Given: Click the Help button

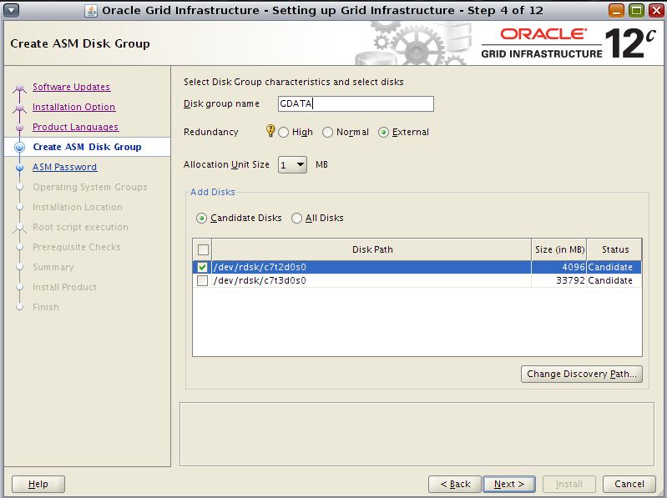Looking at the screenshot, I should tap(38, 484).
